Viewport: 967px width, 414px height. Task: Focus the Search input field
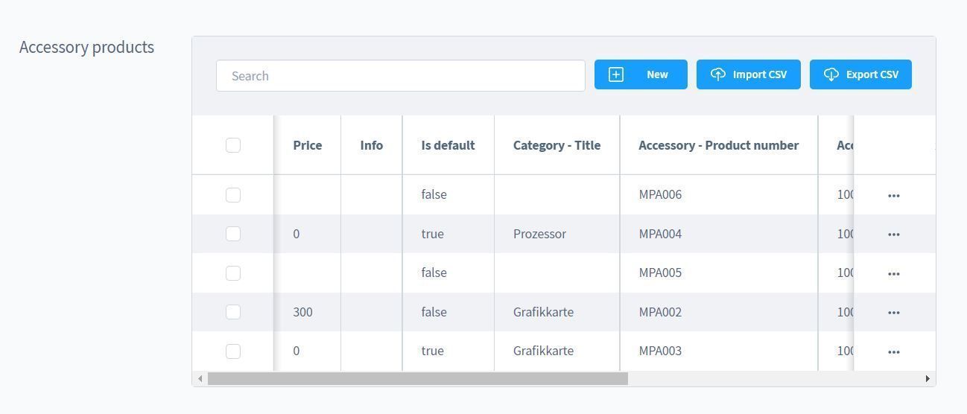(x=400, y=76)
